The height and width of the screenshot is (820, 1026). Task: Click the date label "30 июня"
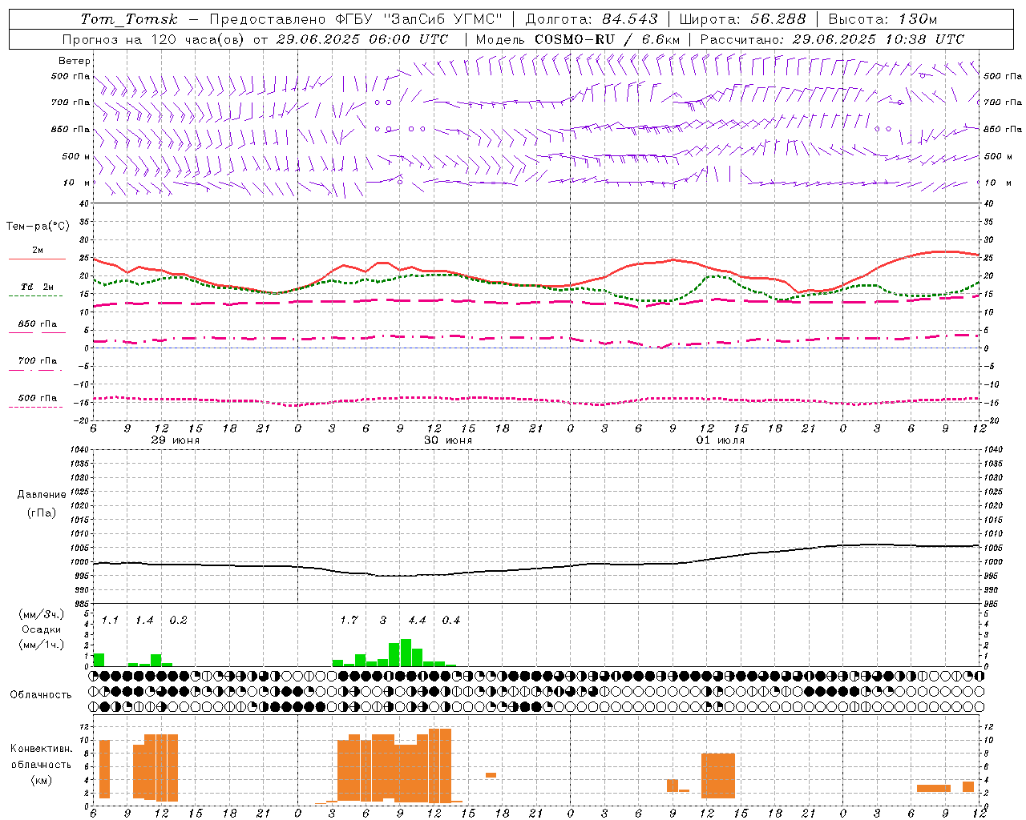[x=448, y=440]
